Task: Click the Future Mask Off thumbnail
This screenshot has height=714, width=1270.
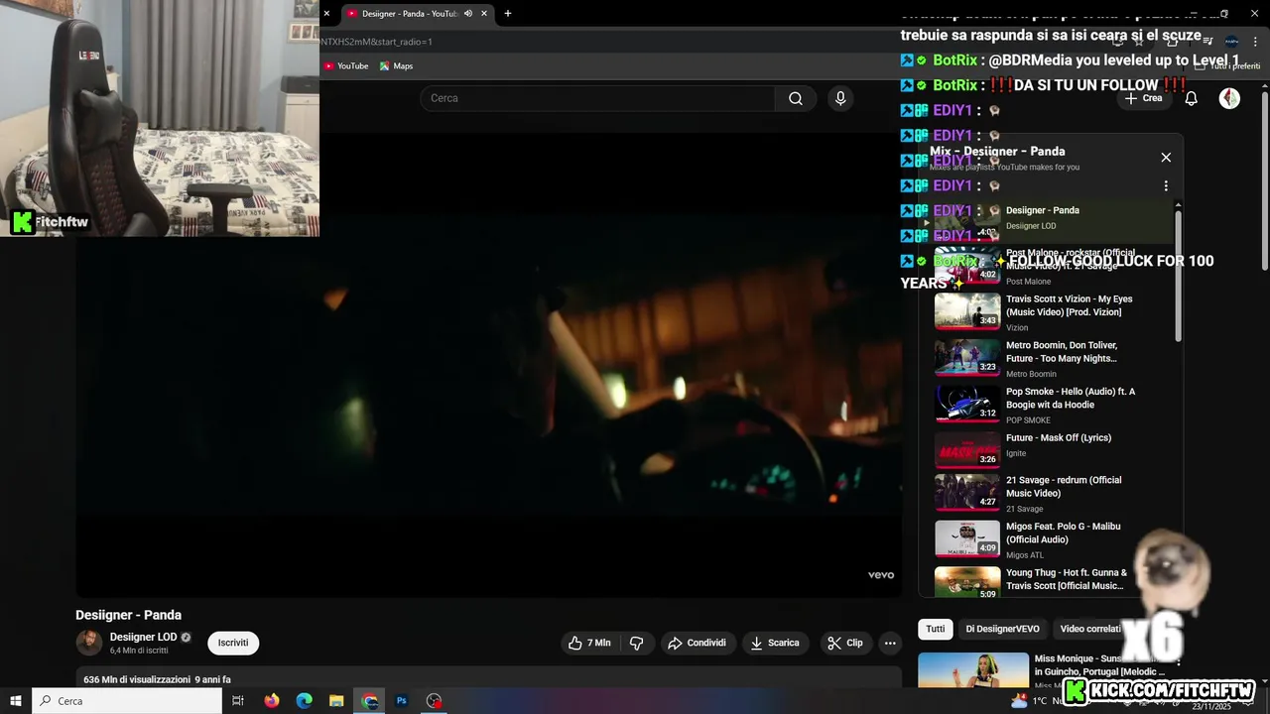Action: (x=967, y=450)
